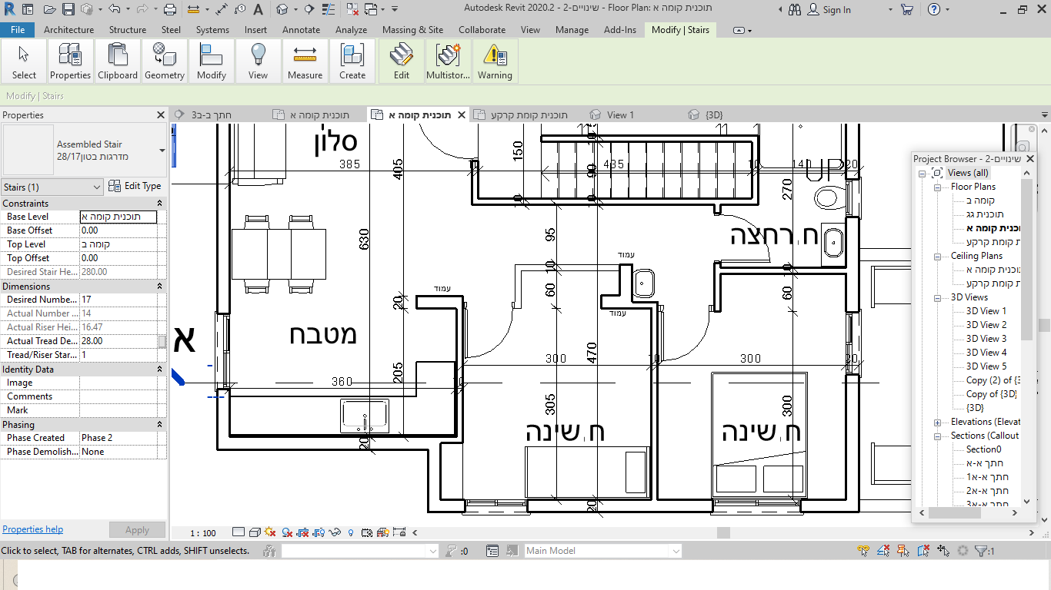This screenshot has width=1051, height=590.
Task: Toggle Sun Path icon in view control bar
Action: tap(270, 532)
